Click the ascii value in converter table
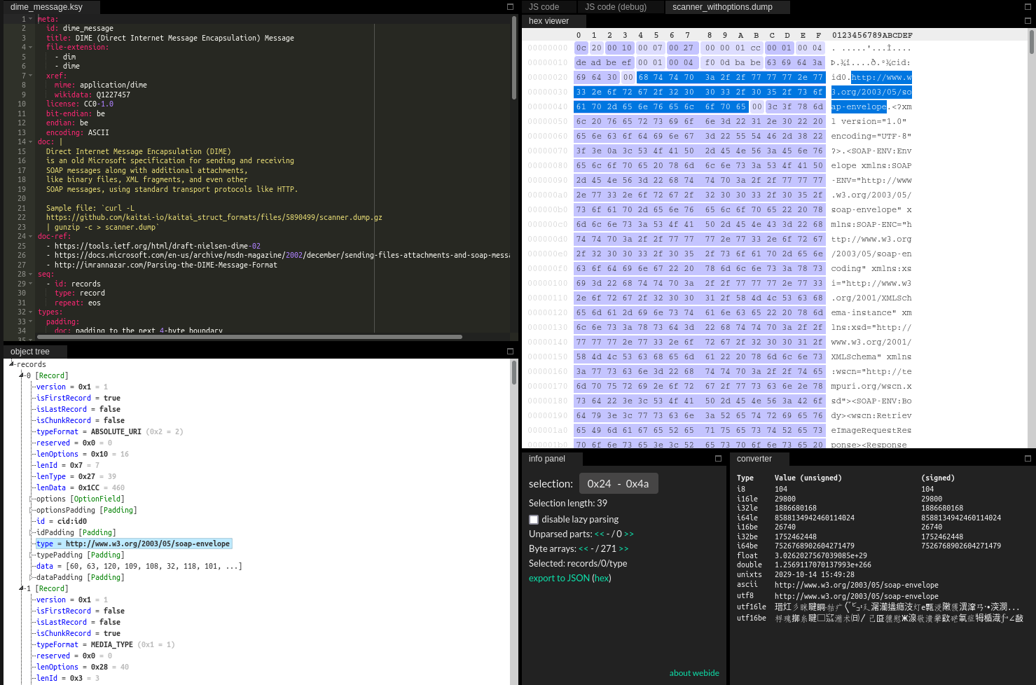Screen dimensions: 1036x685 pos(856,585)
